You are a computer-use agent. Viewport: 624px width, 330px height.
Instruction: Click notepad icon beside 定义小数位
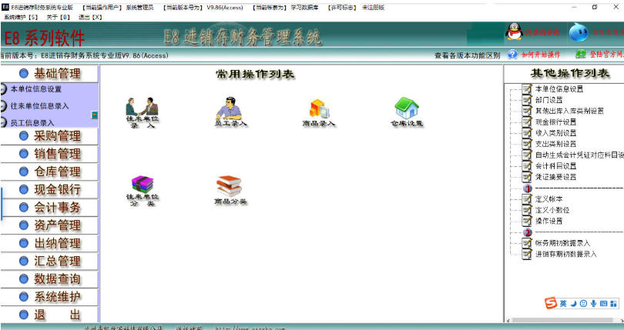coord(527,210)
